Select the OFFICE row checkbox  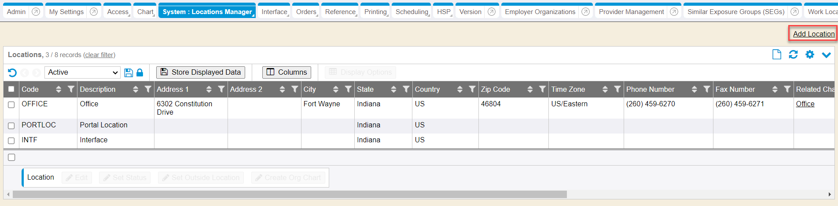pos(11,105)
